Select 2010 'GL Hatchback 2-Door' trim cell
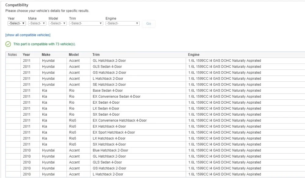The width and height of the screenshot is (305, 178). tap(138, 156)
